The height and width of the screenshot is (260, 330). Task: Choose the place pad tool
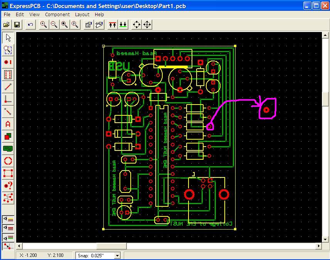[8, 62]
